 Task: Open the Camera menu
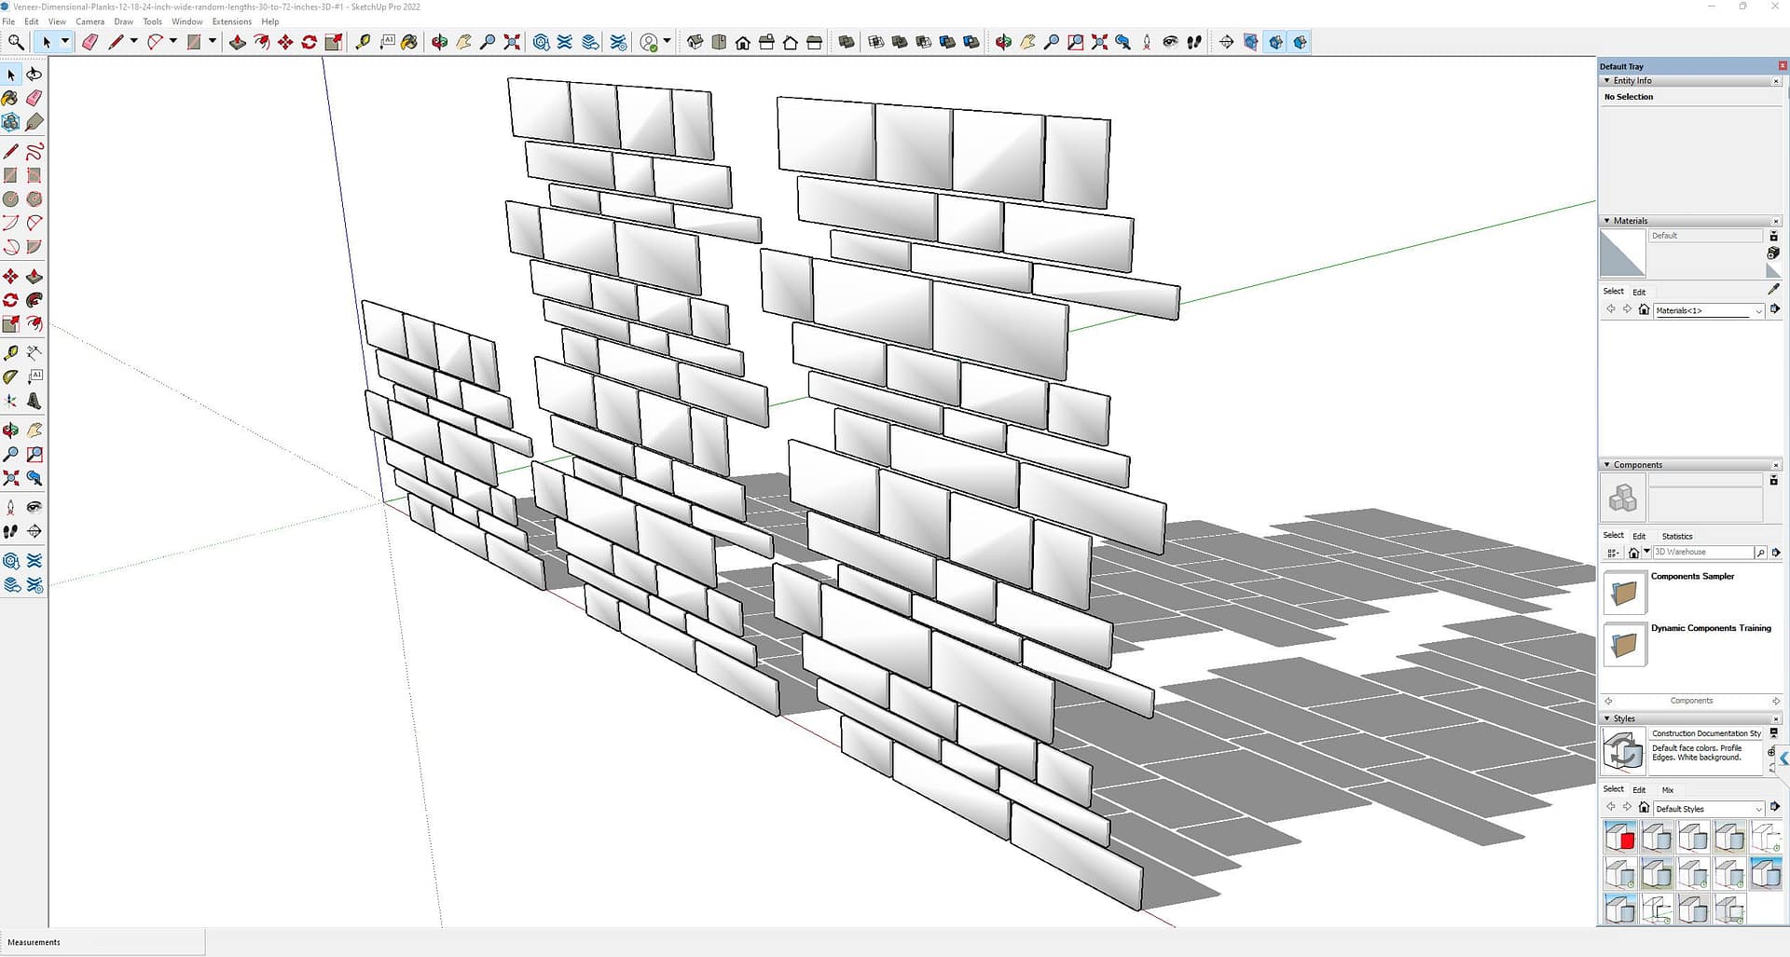coord(89,21)
